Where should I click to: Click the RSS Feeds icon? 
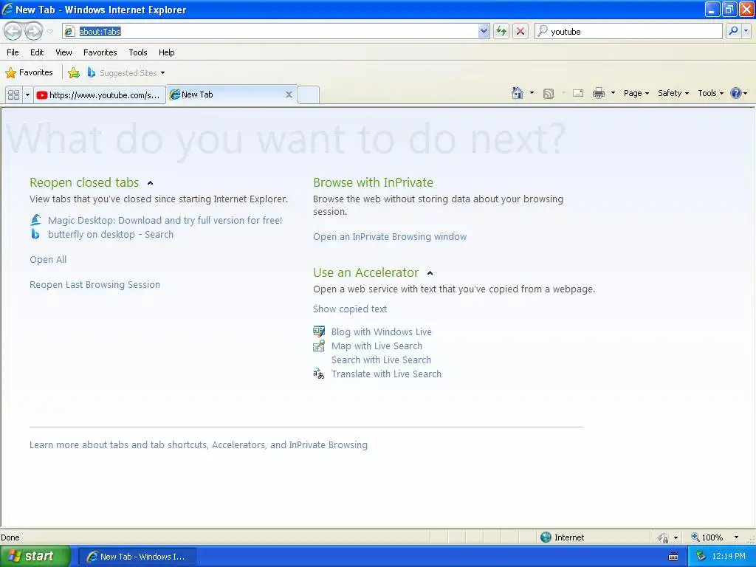point(549,94)
